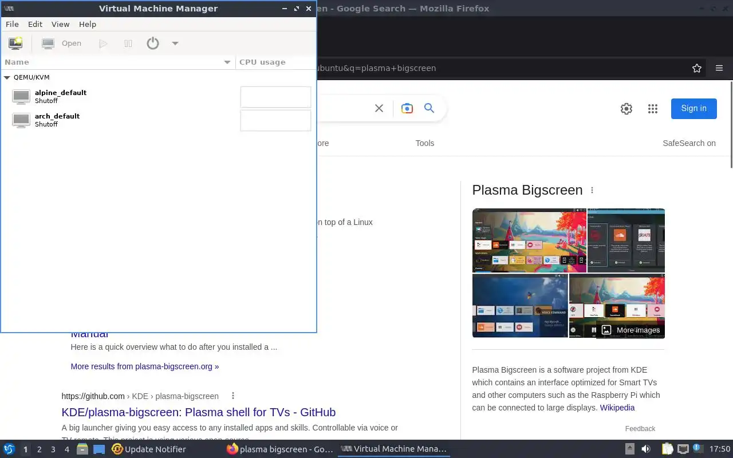Click the Firefox page scrollbar

tap(731, 125)
